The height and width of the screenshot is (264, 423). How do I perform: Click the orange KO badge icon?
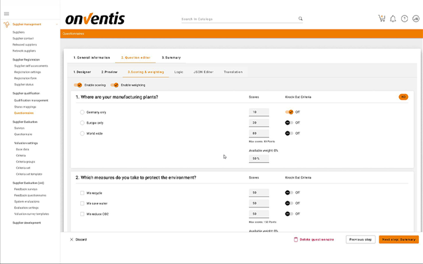pyautogui.click(x=403, y=97)
